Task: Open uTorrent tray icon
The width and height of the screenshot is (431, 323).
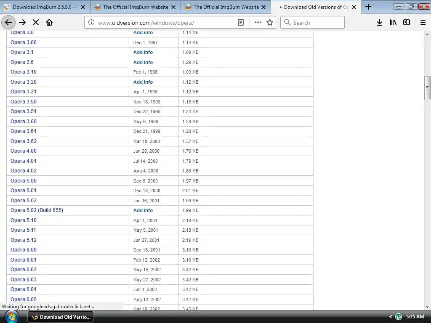Action: [x=399, y=317]
